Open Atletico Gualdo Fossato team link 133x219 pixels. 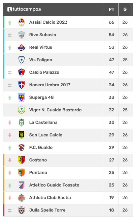[54, 185]
